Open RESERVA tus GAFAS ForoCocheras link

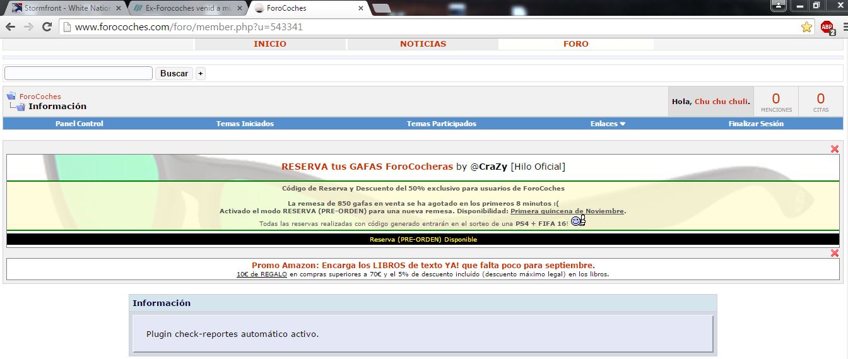(x=367, y=167)
